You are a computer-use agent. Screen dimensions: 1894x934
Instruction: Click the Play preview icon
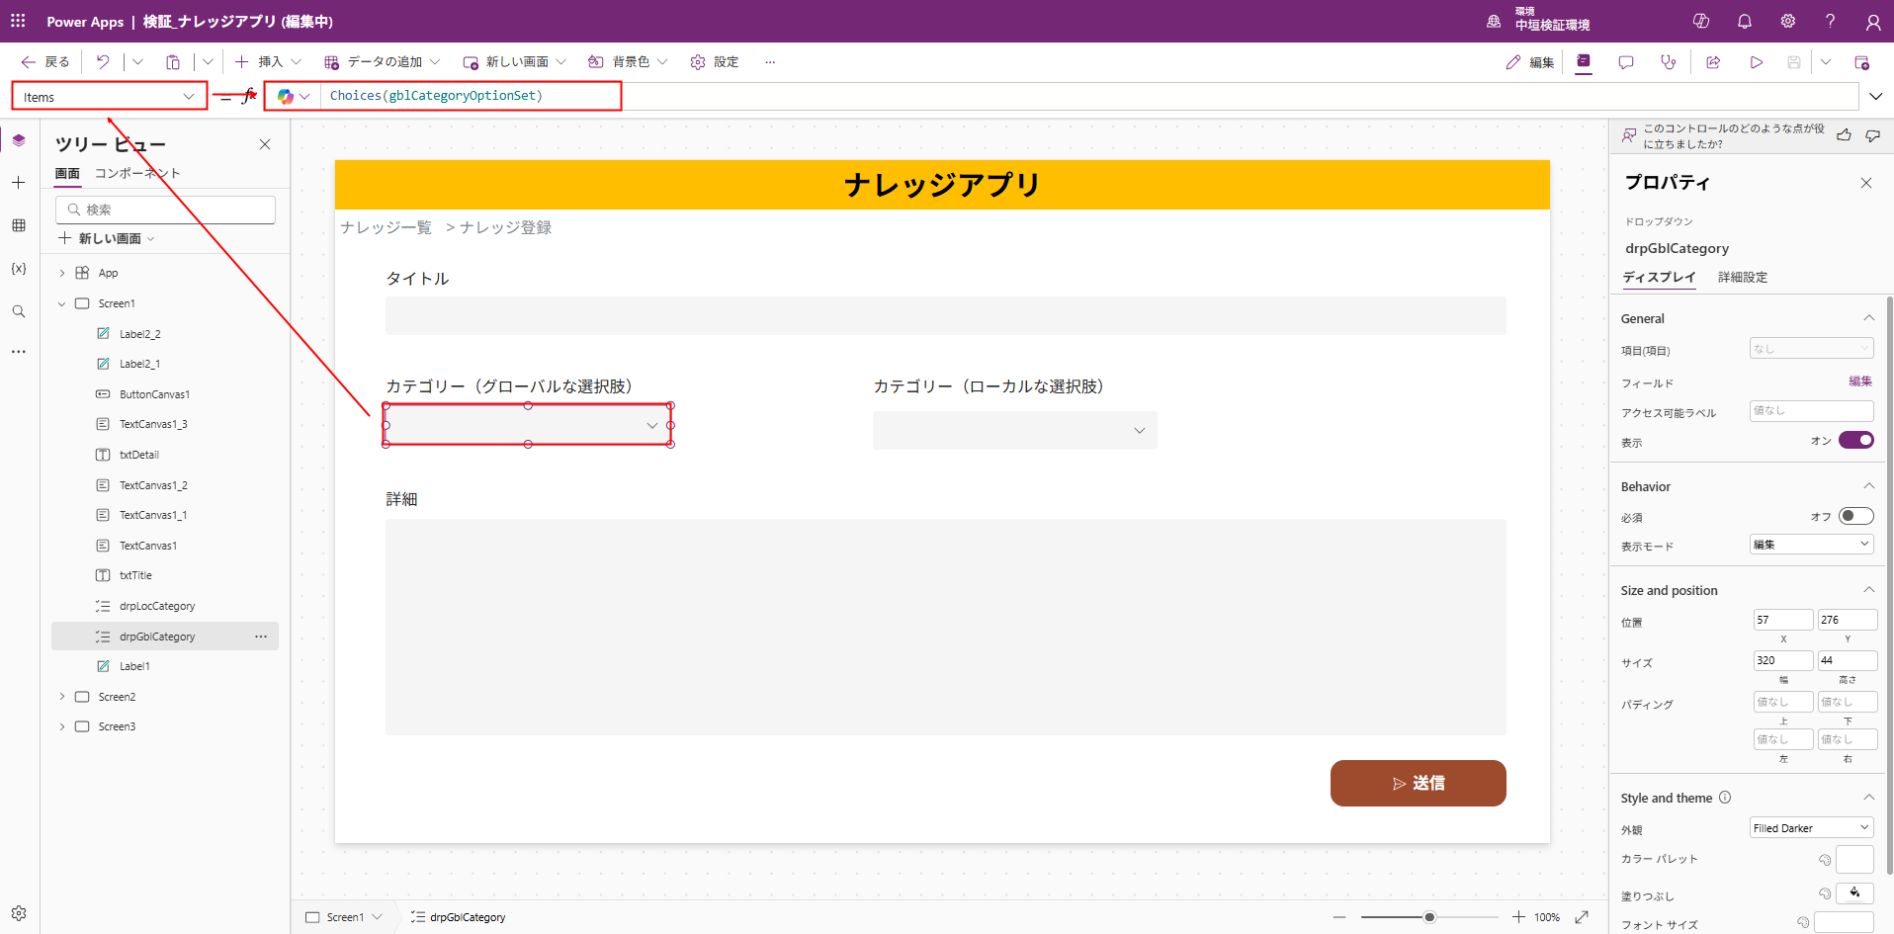pos(1756,62)
